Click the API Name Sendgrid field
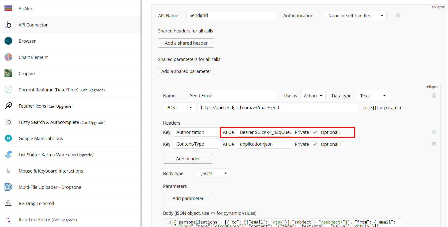The image size is (448, 227). [x=232, y=15]
